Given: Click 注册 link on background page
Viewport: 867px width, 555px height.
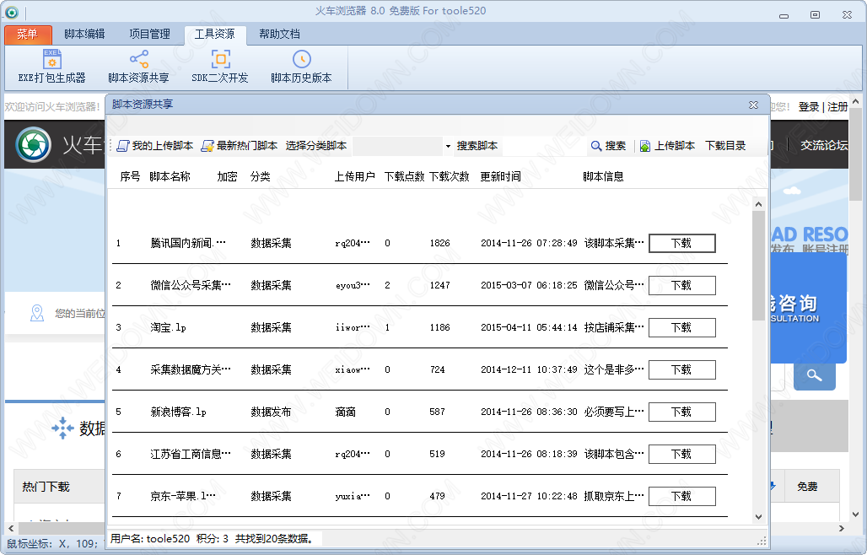Looking at the screenshot, I should coord(837,106).
